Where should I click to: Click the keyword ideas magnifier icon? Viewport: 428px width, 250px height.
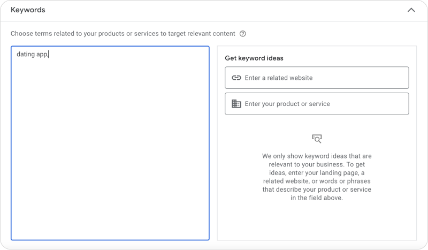(317, 139)
